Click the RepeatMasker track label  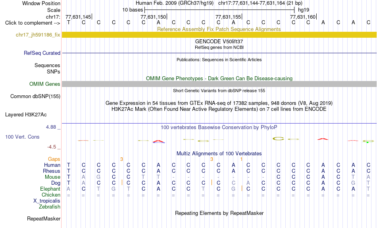click(x=44, y=218)
